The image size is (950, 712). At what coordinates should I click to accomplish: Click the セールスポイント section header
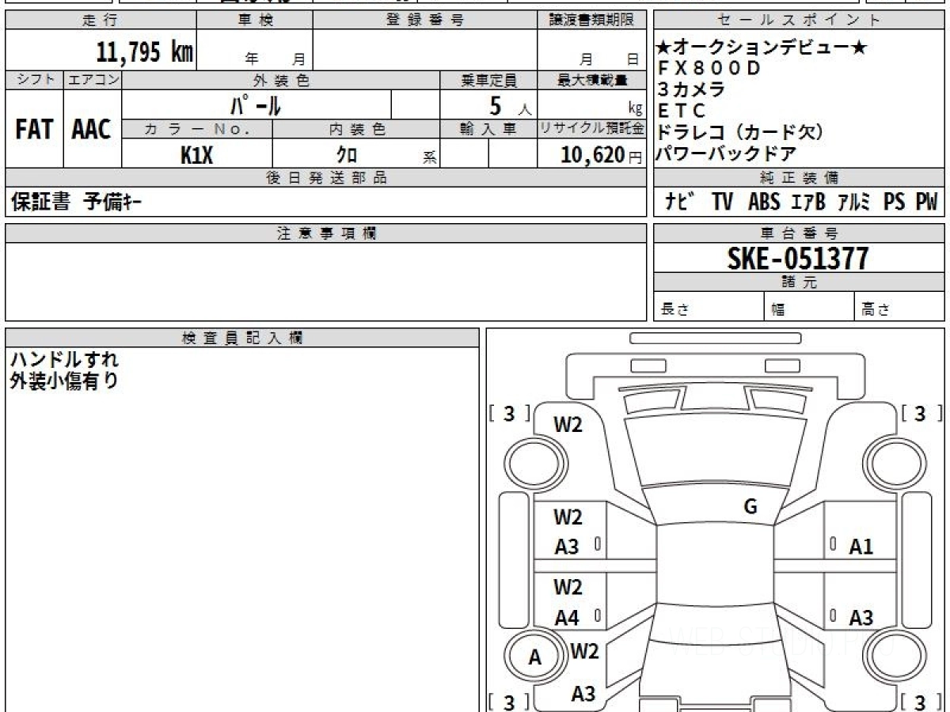click(x=799, y=21)
